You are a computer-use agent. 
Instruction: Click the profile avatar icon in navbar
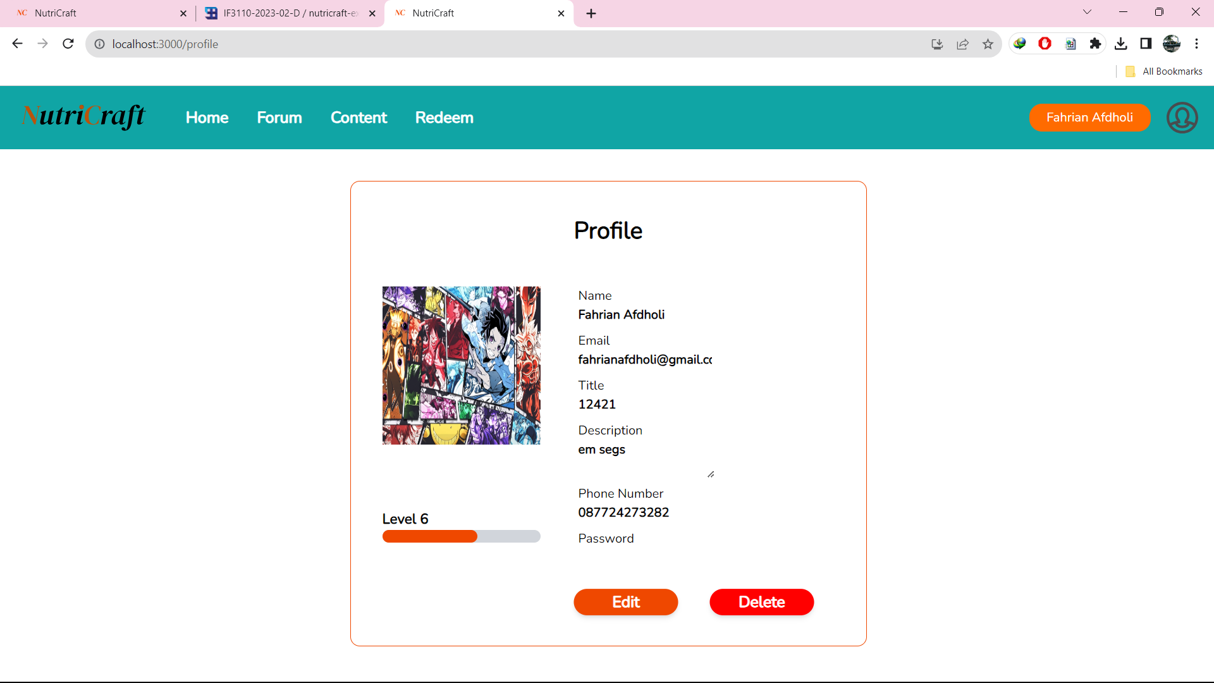tap(1182, 118)
